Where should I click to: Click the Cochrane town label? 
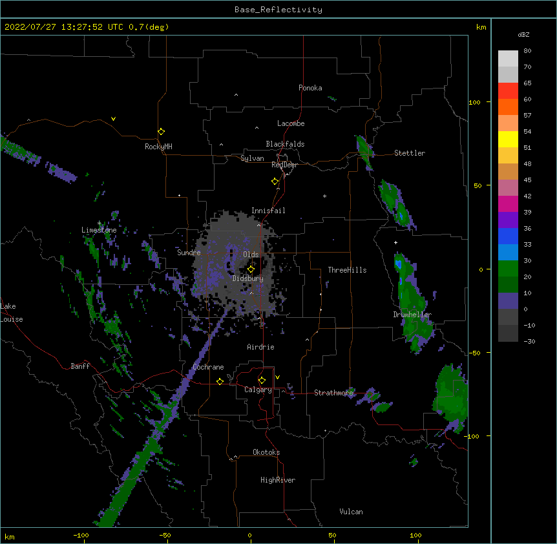[208, 367]
